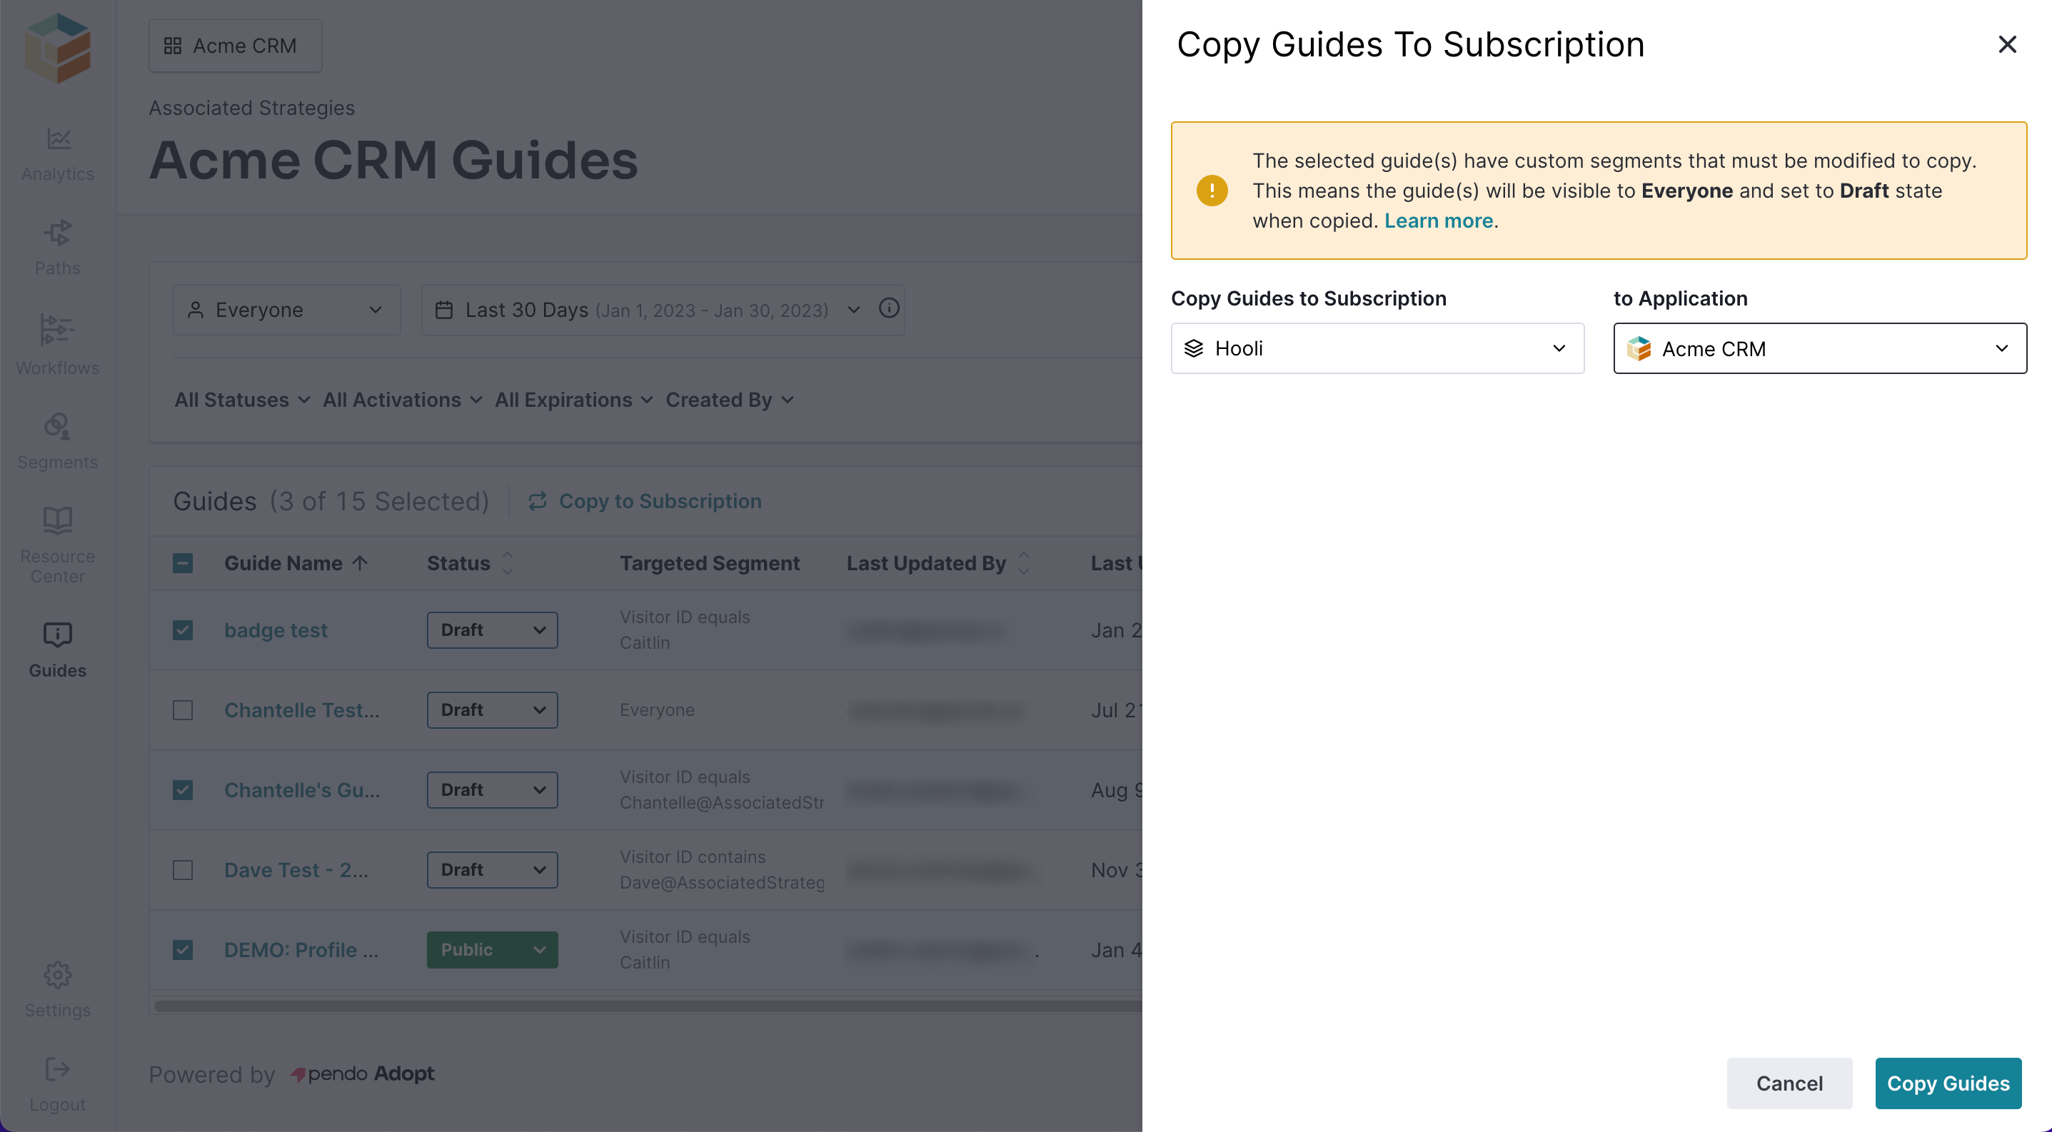This screenshot has width=2052, height=1132.
Task: Click the Copy Guides button
Action: 1948,1083
